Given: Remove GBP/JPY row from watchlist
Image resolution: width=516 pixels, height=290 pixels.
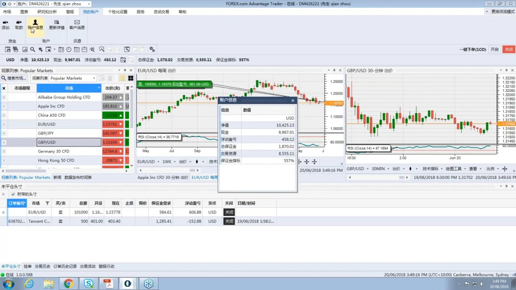Looking at the screenshot, I should click(4, 133).
